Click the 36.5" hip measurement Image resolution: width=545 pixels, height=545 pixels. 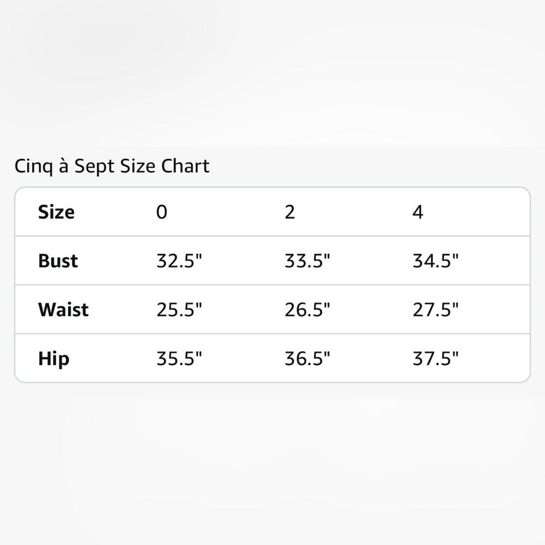[307, 359]
